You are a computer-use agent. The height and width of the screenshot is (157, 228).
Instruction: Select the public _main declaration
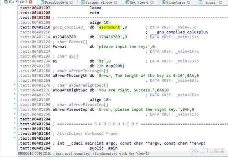coord(104,148)
